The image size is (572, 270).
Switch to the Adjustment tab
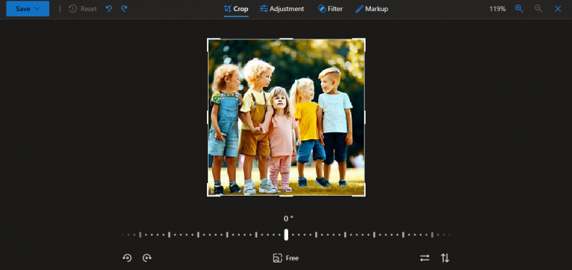tap(282, 9)
